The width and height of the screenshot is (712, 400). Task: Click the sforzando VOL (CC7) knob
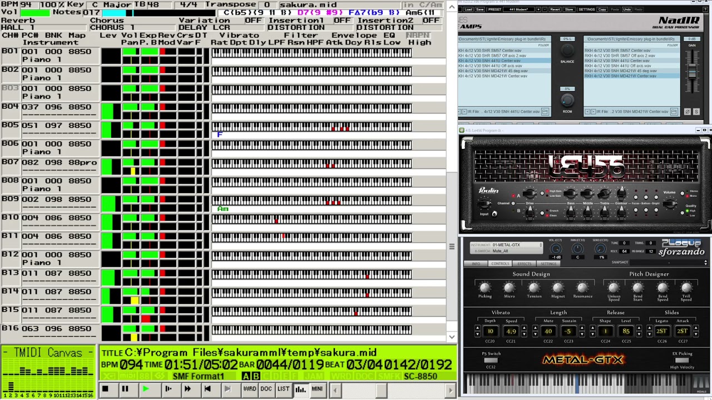tap(555, 248)
